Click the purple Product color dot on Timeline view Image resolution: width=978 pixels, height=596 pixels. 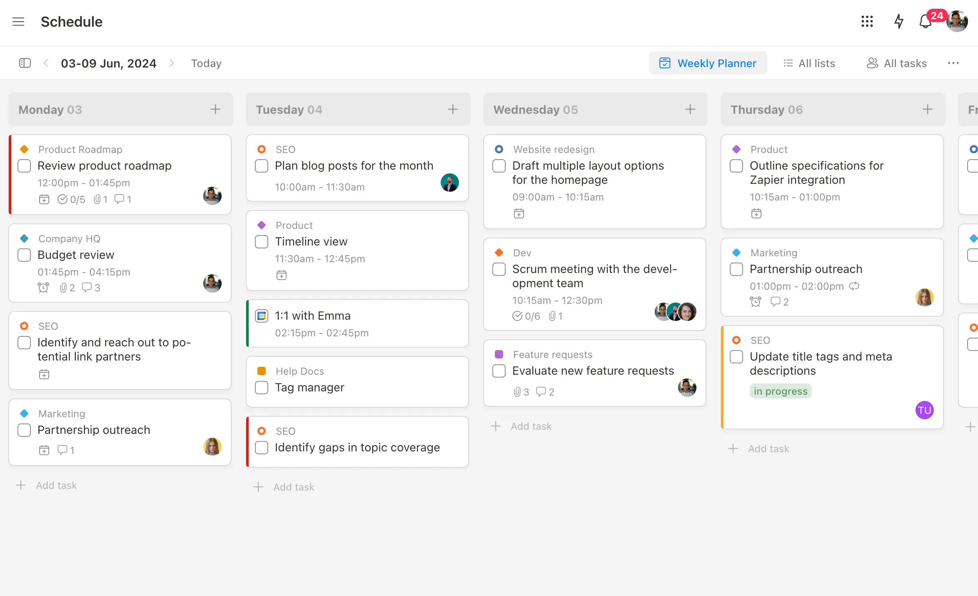[262, 225]
